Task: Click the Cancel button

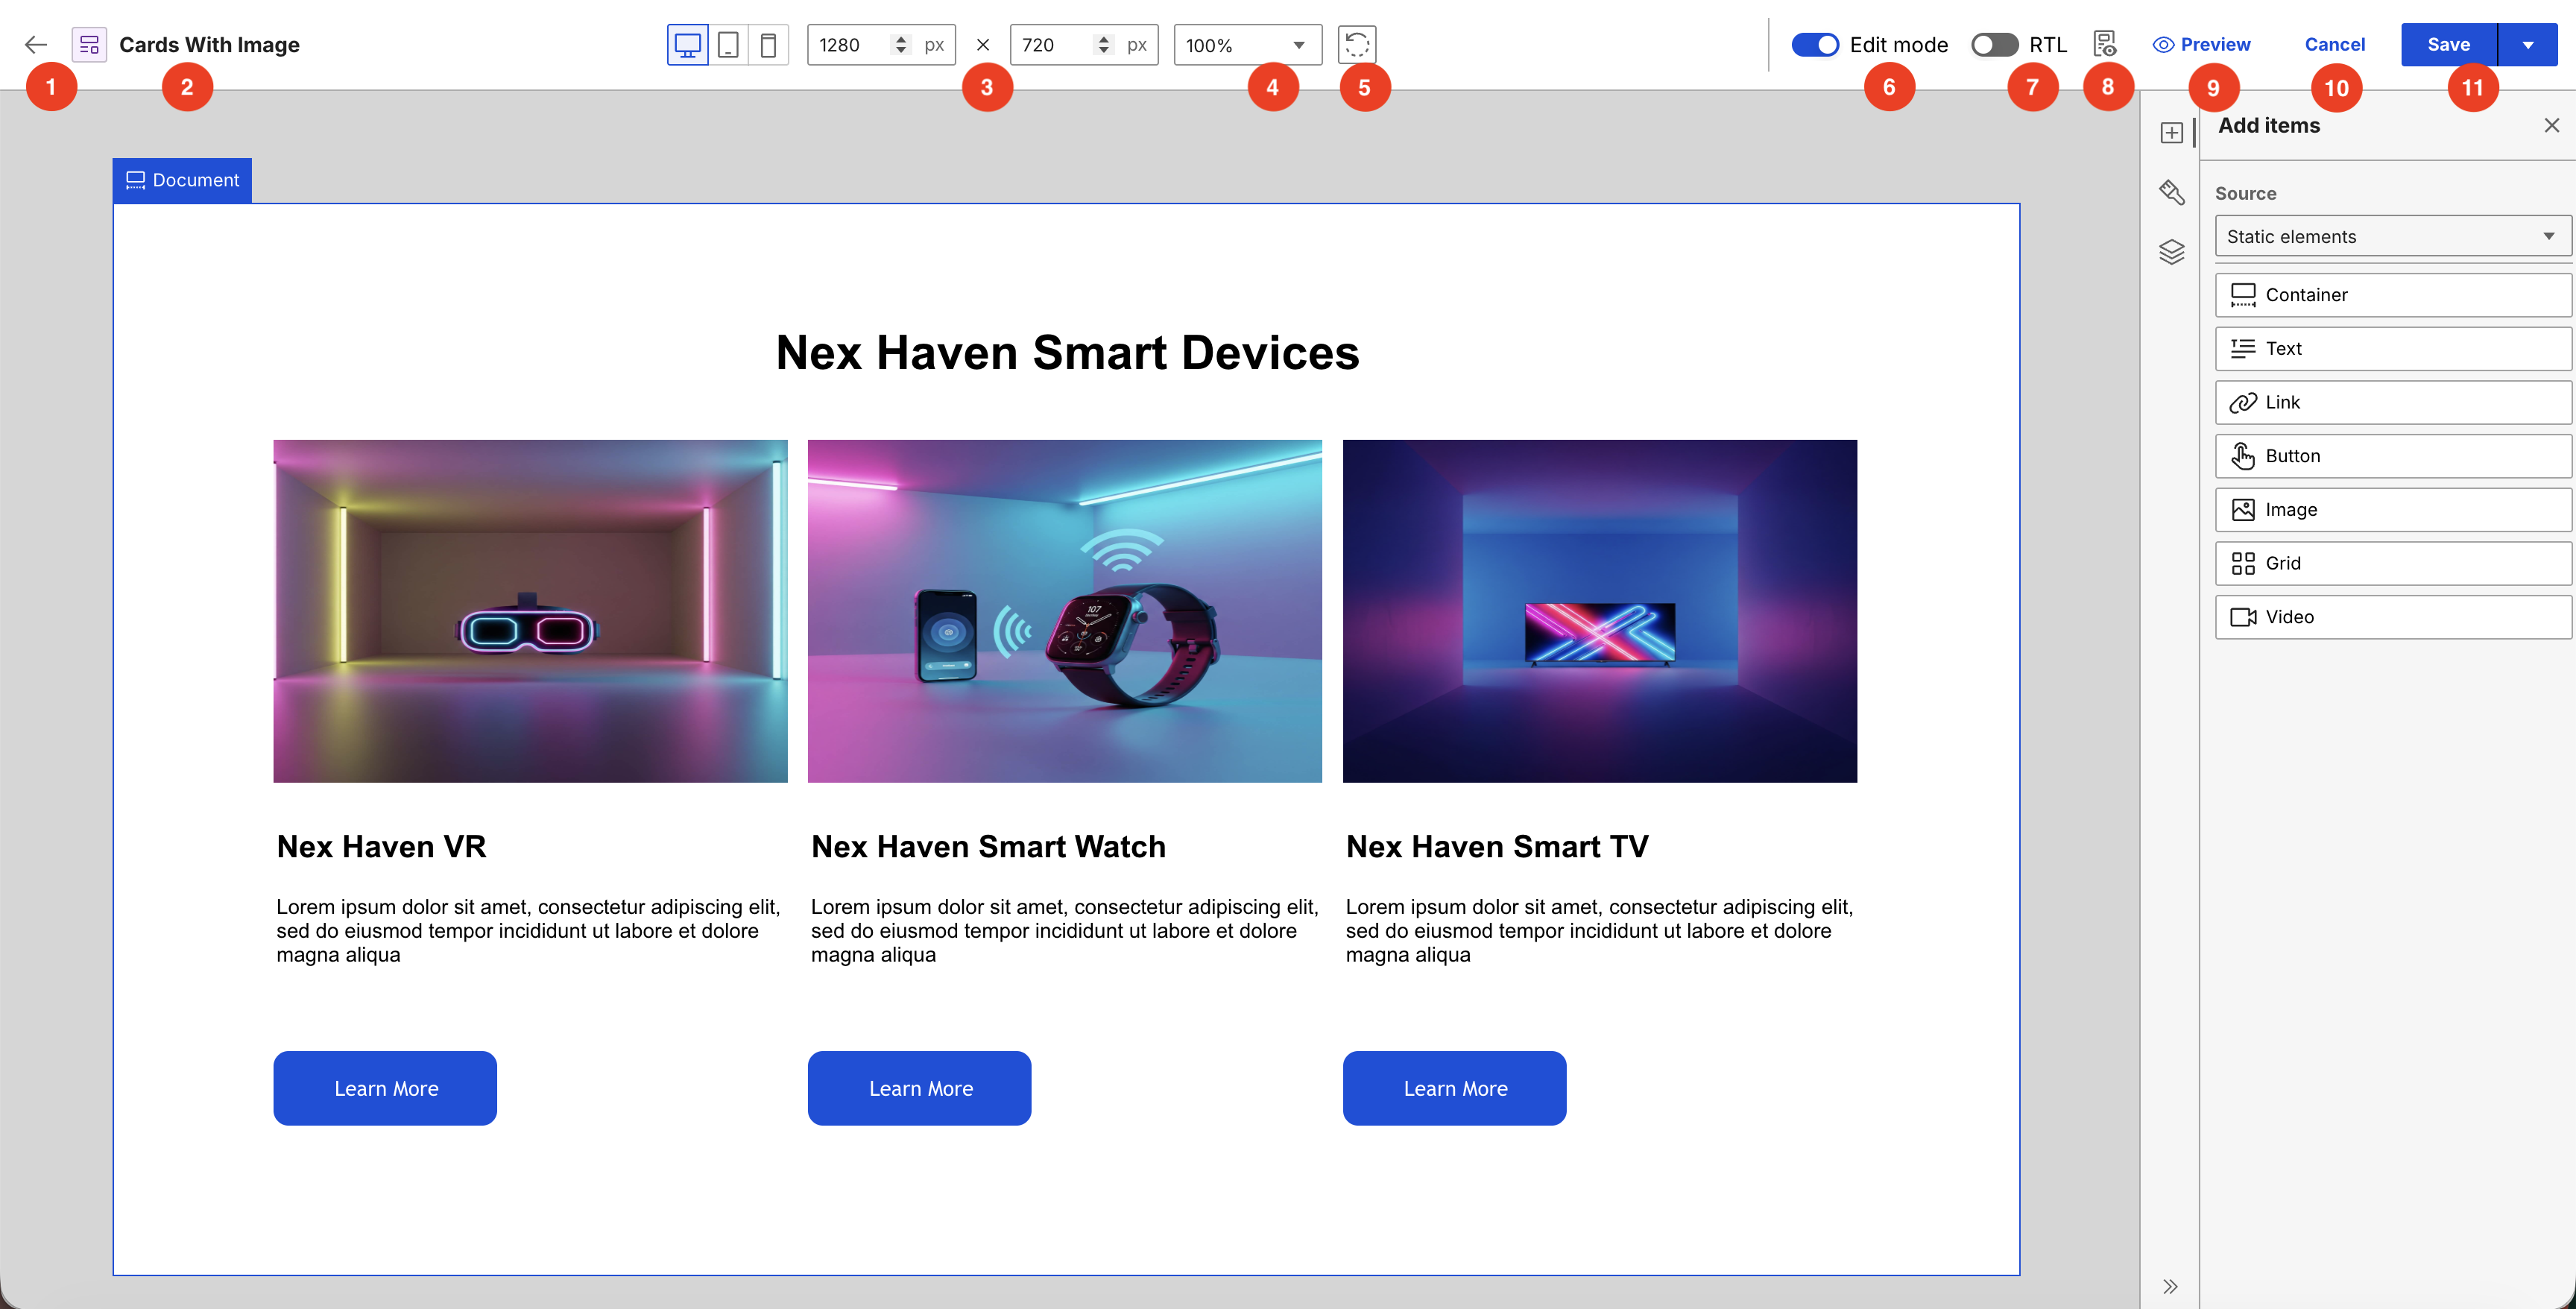Action: 2334,45
